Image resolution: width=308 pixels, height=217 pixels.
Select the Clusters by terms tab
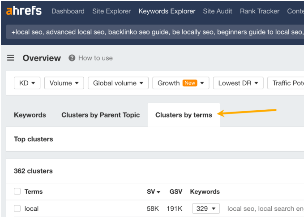[x=184, y=115]
